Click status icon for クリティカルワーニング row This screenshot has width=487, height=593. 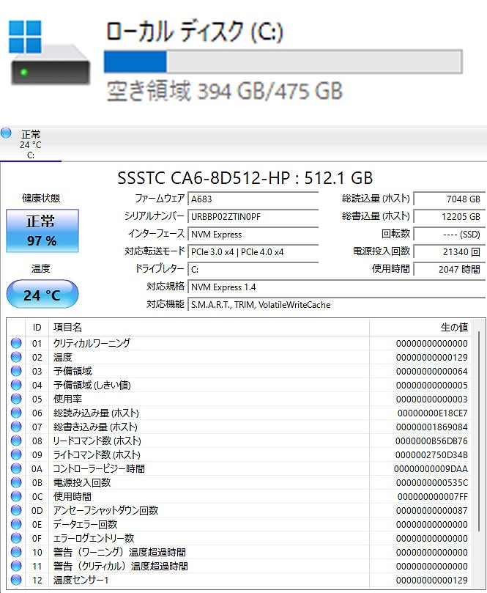[16, 343]
